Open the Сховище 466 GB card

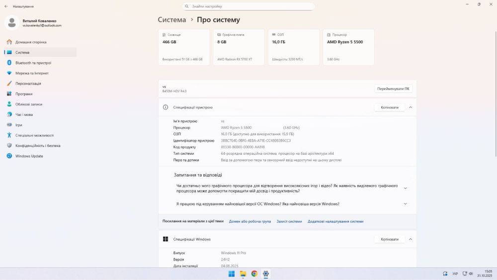coord(184,47)
